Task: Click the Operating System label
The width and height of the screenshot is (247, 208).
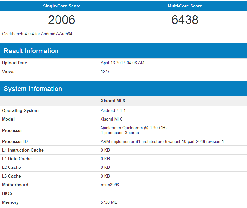Action: (x=20, y=111)
